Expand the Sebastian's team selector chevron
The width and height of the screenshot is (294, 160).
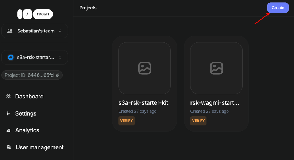coord(60,31)
